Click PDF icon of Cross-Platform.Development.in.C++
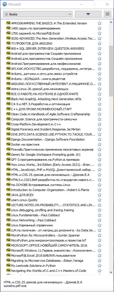 click(x=8, y=124)
